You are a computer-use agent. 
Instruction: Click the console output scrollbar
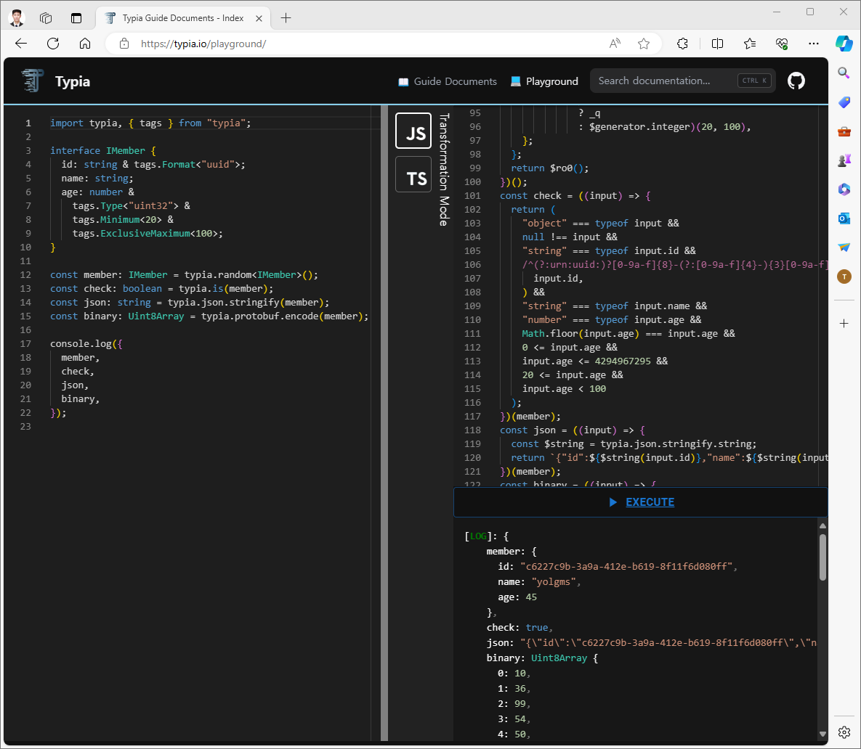coord(822,557)
